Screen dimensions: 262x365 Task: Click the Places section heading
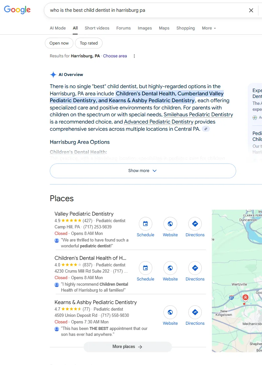[x=62, y=198]
